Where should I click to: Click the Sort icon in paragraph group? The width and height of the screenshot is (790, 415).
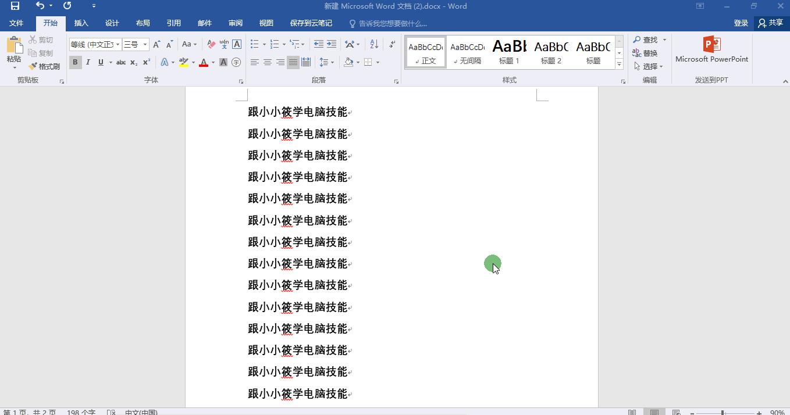[374, 44]
